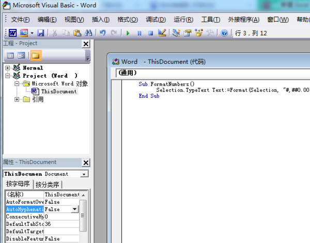Click the (名称) property value field

coord(61,195)
